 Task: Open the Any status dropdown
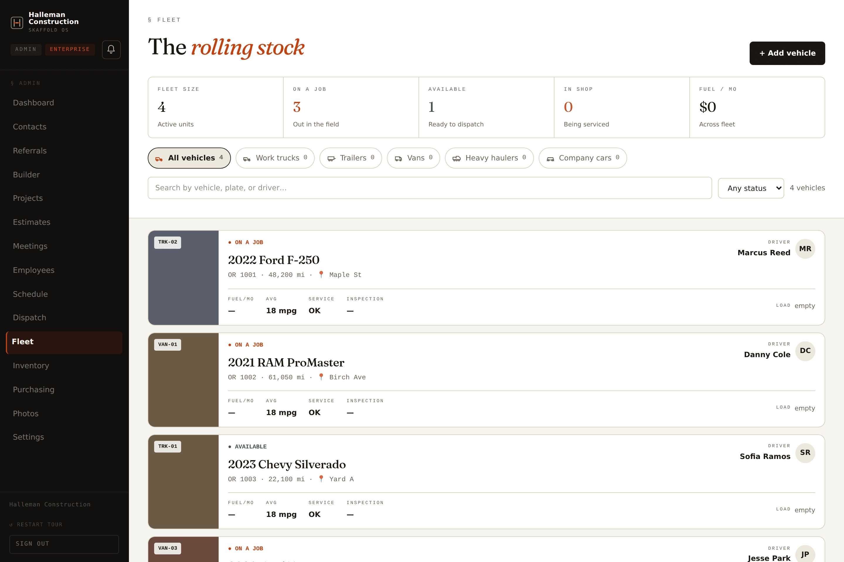[751, 188]
